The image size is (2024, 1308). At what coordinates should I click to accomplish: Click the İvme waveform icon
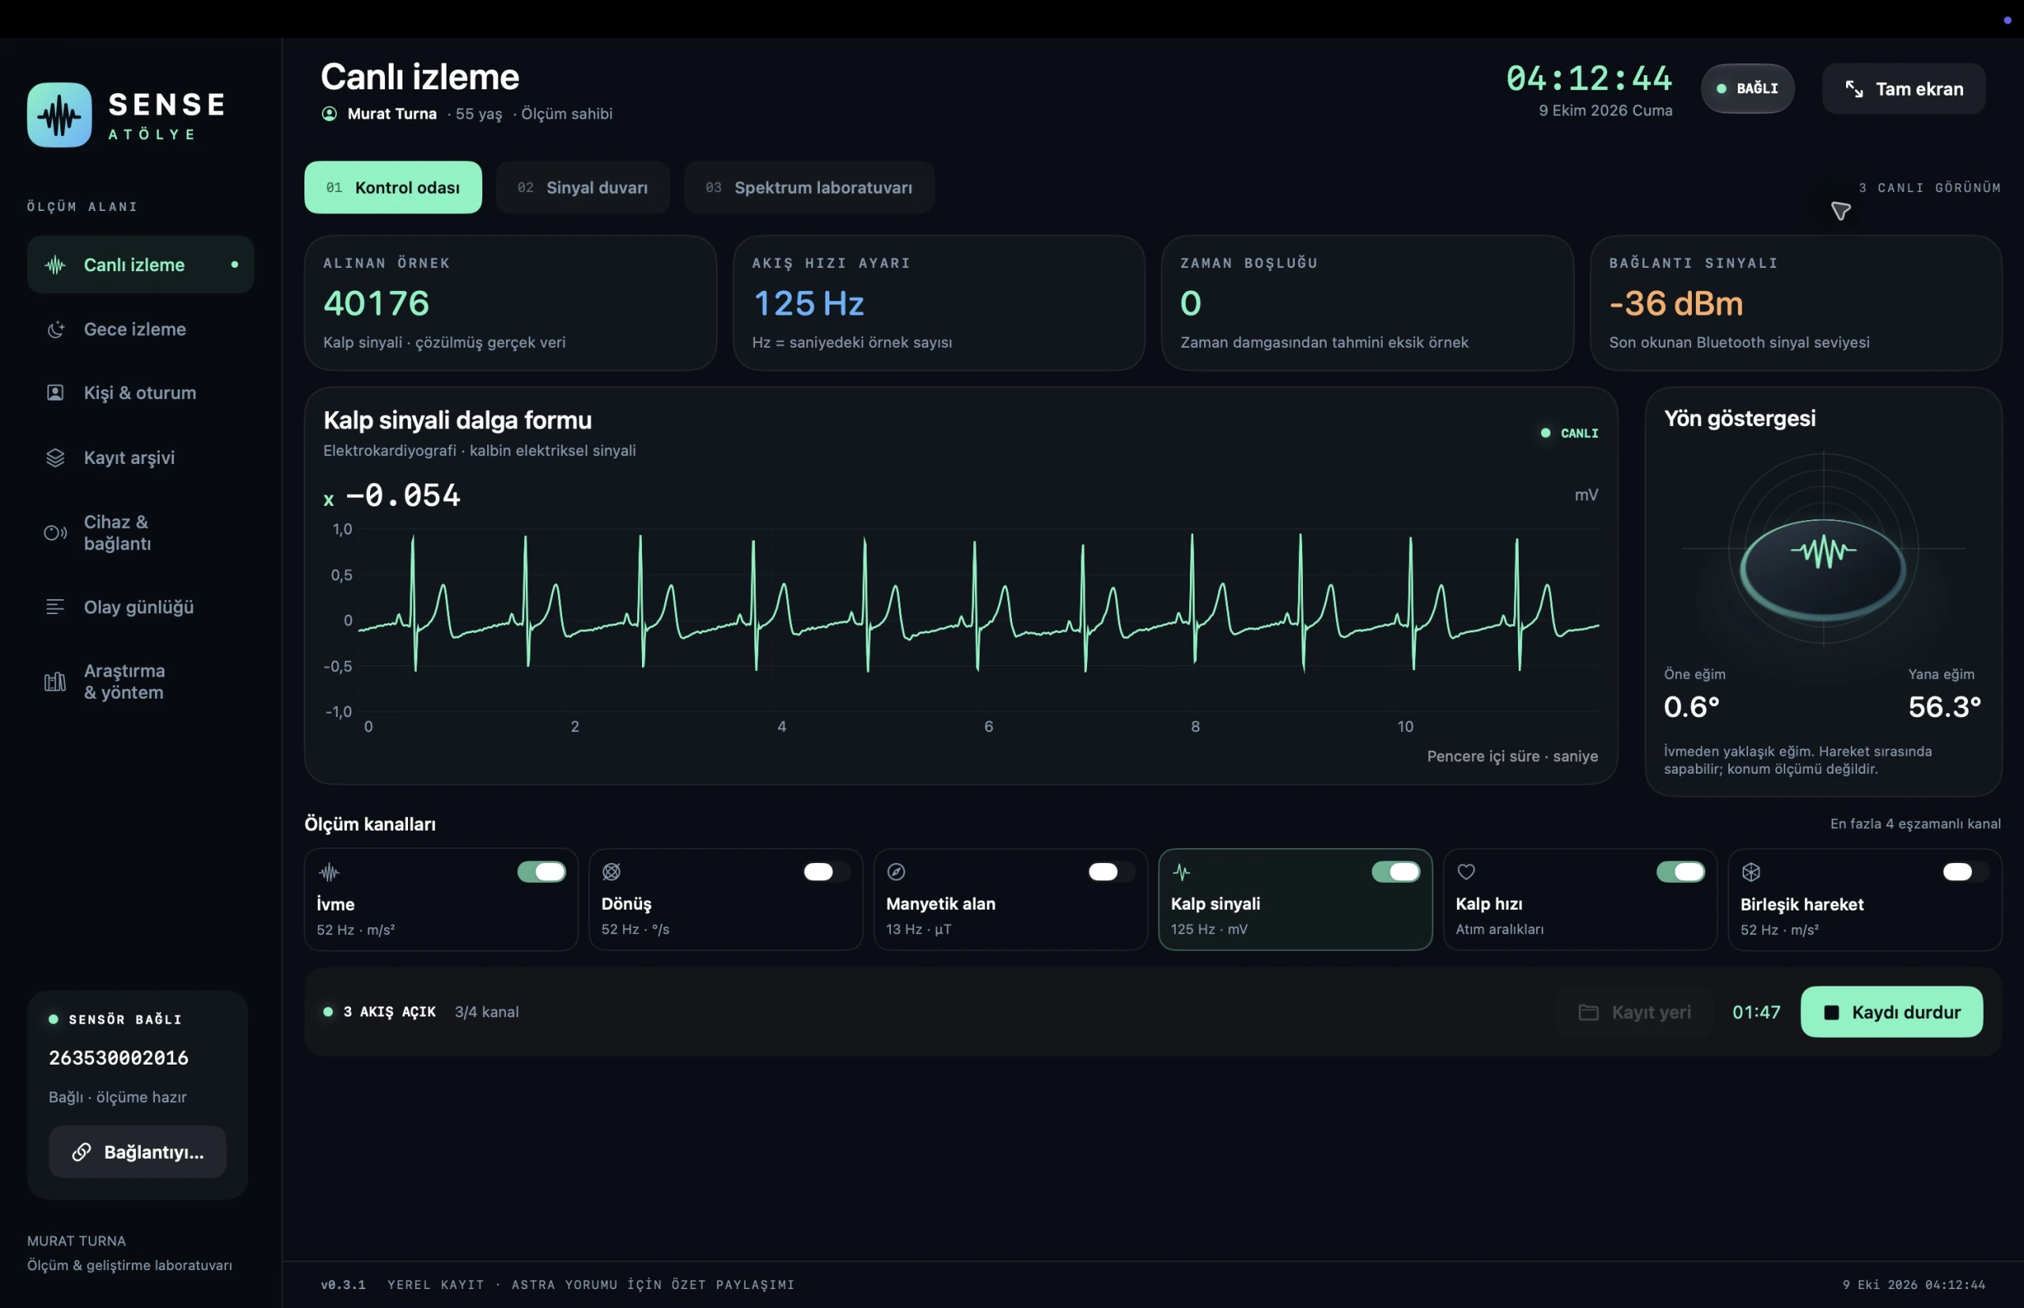pos(329,873)
